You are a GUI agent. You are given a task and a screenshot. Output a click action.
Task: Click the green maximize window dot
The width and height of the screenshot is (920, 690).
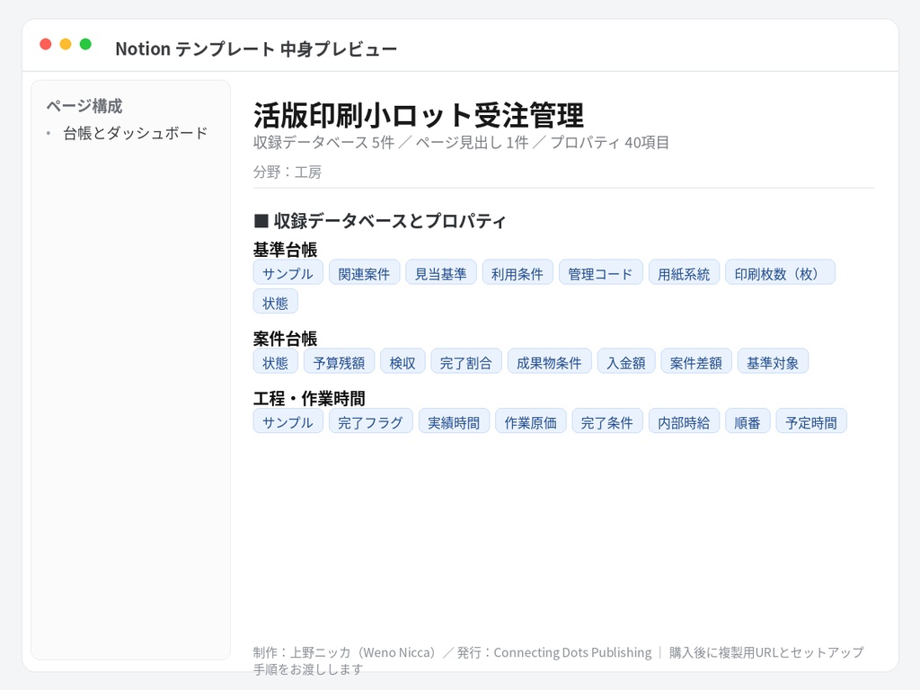85,44
